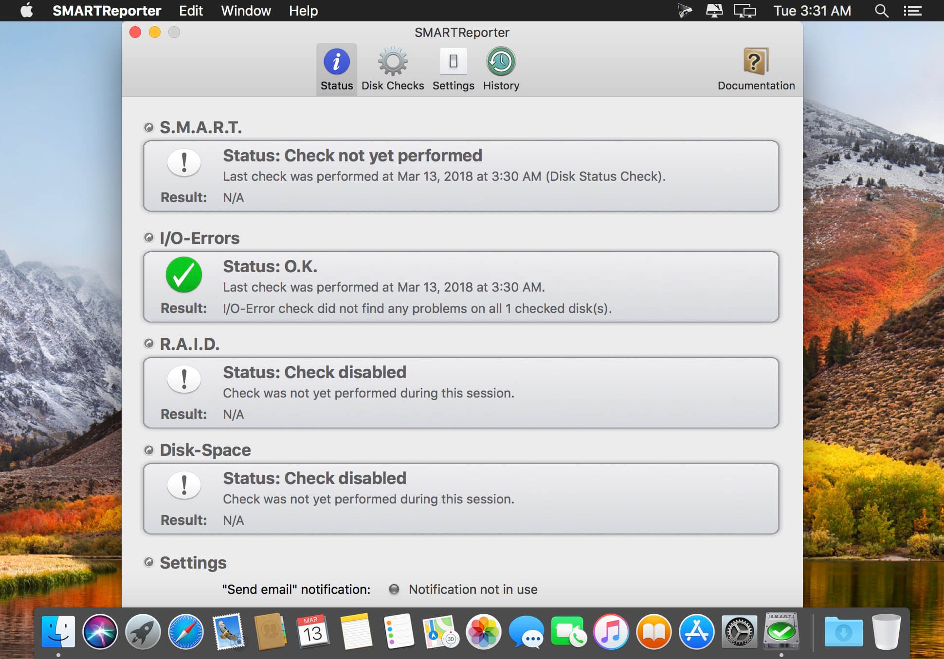Open the Settings toolbar tab
944x659 pixels.
point(453,69)
